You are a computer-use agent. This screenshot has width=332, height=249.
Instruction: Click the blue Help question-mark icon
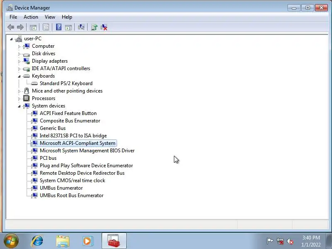(59, 27)
